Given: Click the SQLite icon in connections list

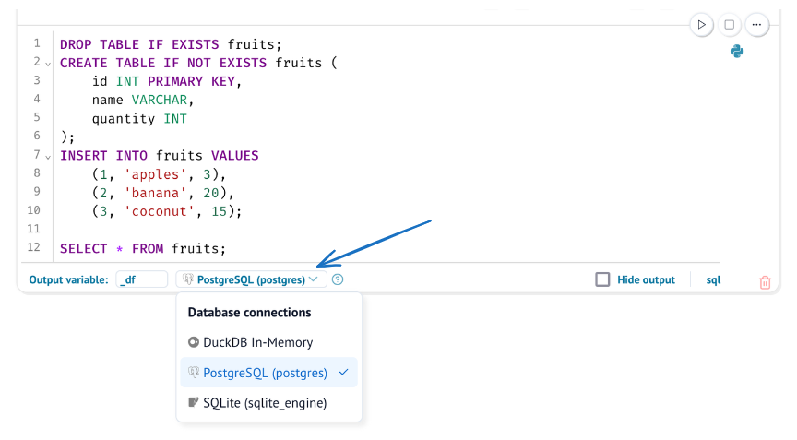Looking at the screenshot, I should click(194, 403).
